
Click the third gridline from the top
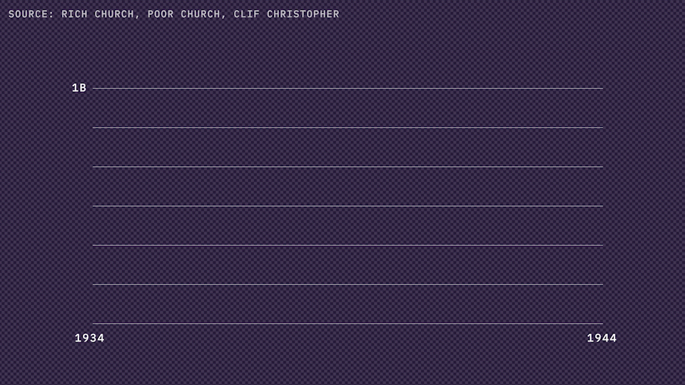click(x=347, y=167)
